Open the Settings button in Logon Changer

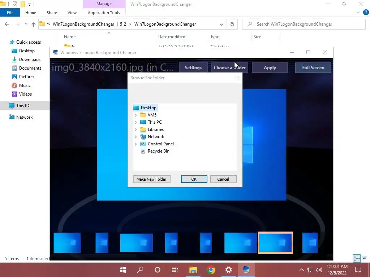coord(193,67)
